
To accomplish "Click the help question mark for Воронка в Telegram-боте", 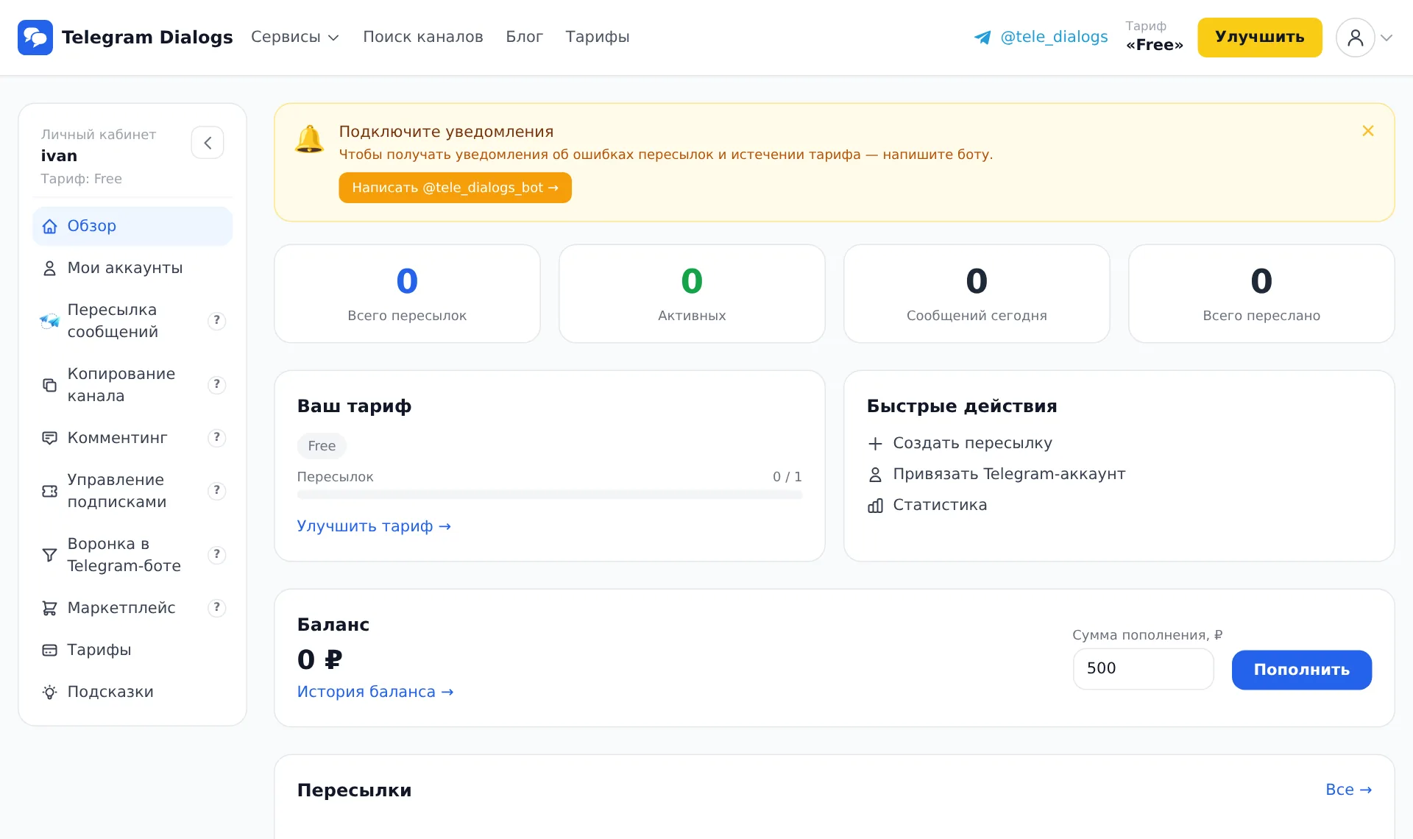I will tap(216, 554).
